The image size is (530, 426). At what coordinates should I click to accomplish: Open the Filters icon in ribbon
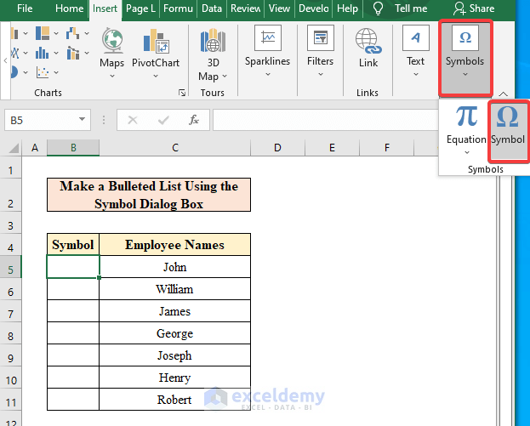click(321, 37)
